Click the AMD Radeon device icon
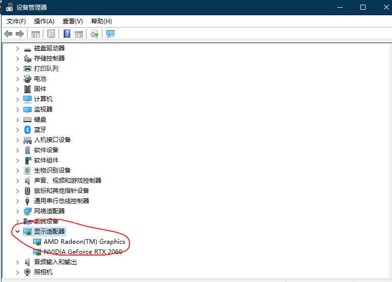 [x=37, y=242]
